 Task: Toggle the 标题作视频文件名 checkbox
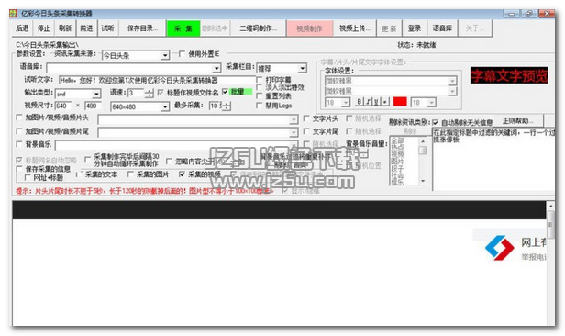click(161, 93)
